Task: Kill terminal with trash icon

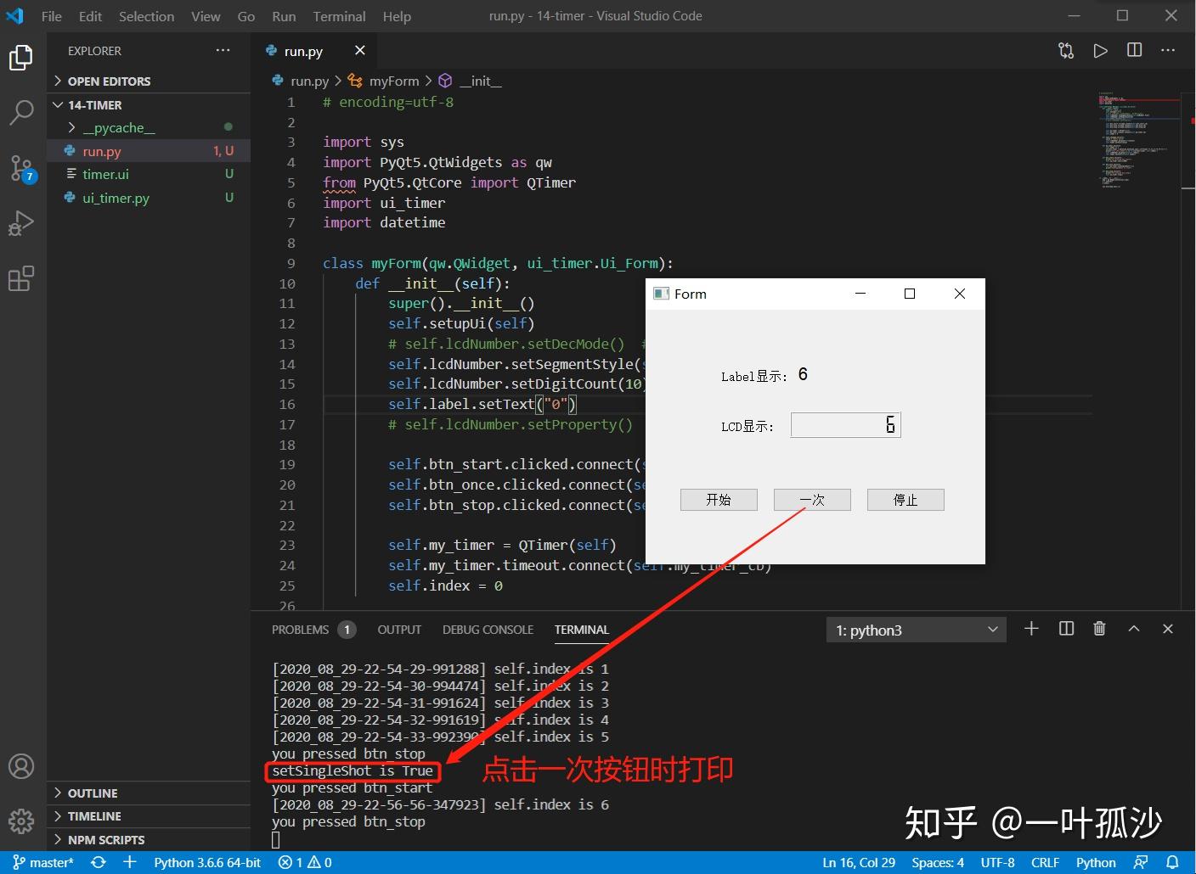Action: (1099, 629)
